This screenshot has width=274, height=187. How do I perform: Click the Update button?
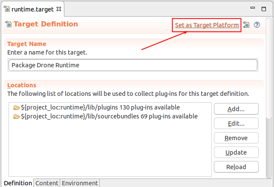tap(236, 152)
